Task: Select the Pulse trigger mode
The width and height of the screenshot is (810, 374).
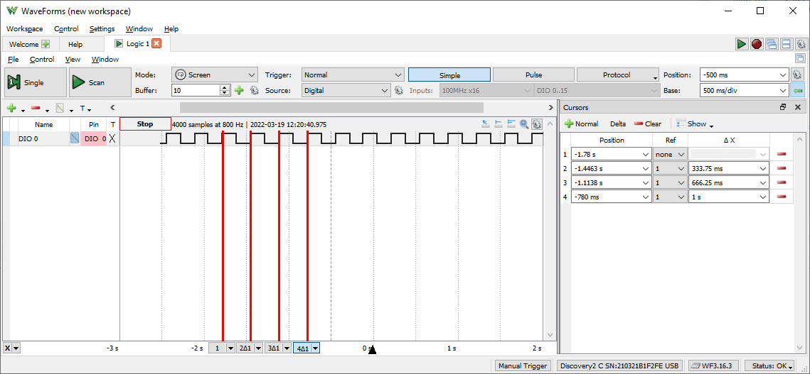Action: click(x=533, y=75)
